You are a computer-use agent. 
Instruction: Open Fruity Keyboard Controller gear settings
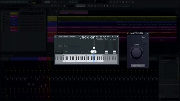(x=57, y=36)
